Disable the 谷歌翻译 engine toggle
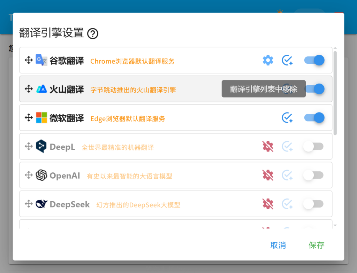 [314, 60]
